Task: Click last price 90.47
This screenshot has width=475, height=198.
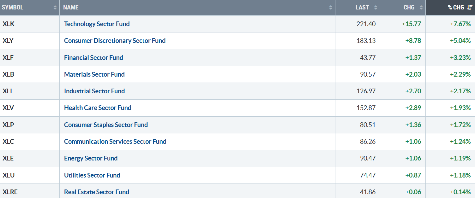Action: click(368, 158)
